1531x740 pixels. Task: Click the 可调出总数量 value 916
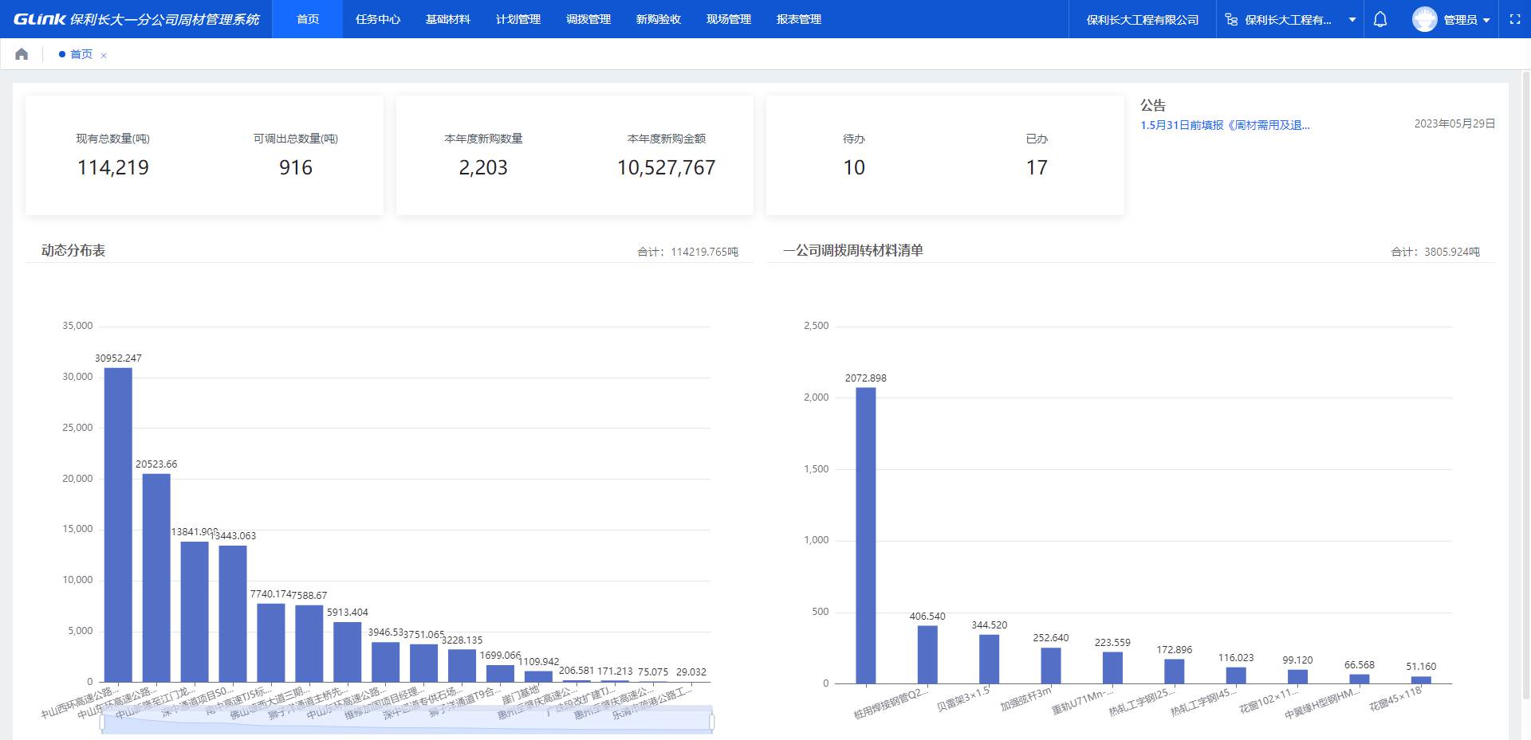296,167
